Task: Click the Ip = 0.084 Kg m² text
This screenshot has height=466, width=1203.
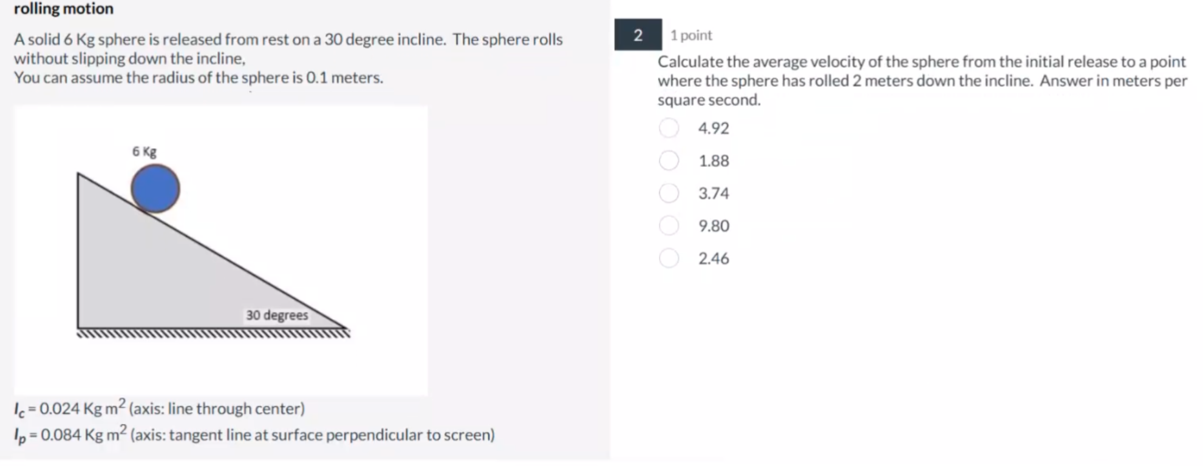Action: pyautogui.click(x=254, y=434)
